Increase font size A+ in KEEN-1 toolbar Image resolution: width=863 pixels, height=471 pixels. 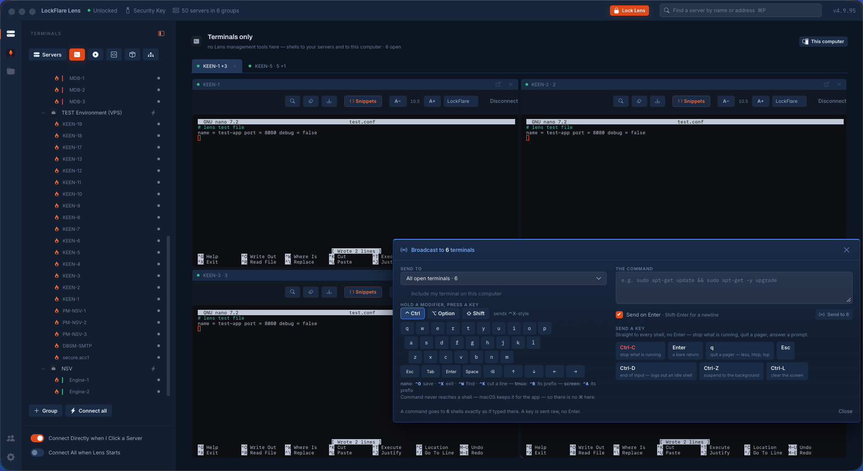(432, 101)
